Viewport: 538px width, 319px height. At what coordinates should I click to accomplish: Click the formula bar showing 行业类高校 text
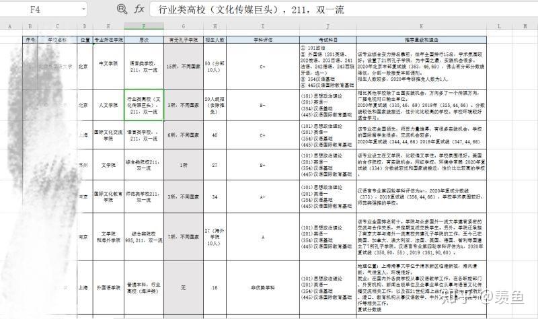[x=344, y=9]
